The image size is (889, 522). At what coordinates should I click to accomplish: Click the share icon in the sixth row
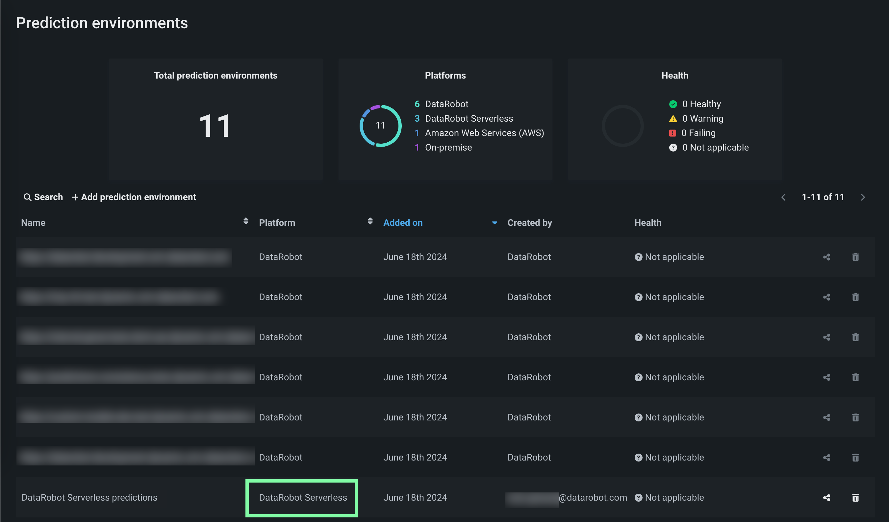click(826, 457)
